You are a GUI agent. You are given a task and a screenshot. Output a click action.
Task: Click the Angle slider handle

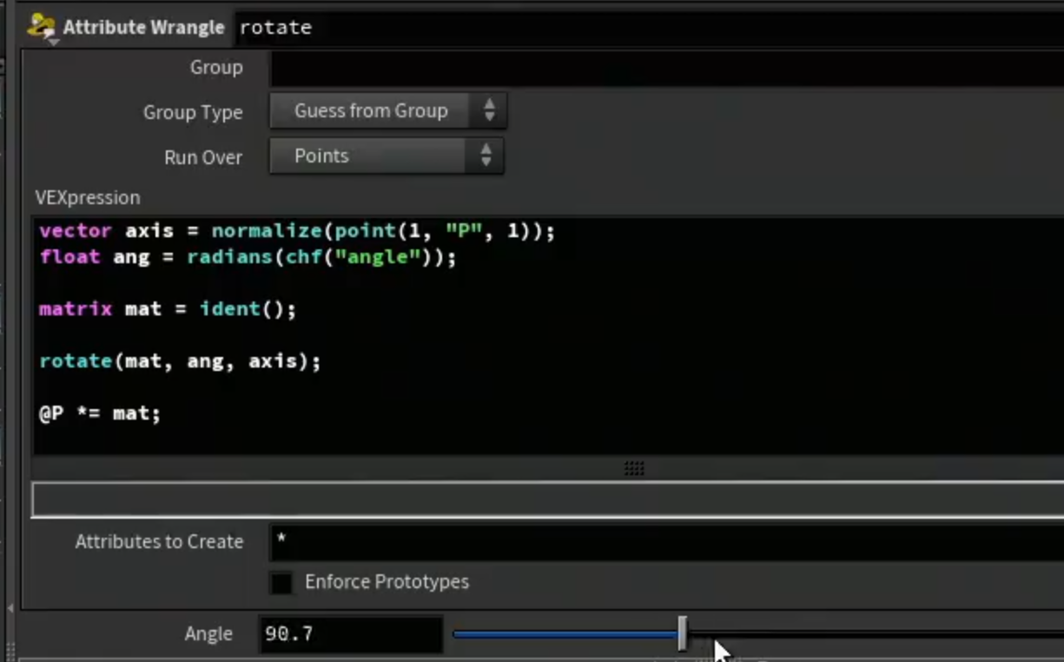click(x=683, y=633)
